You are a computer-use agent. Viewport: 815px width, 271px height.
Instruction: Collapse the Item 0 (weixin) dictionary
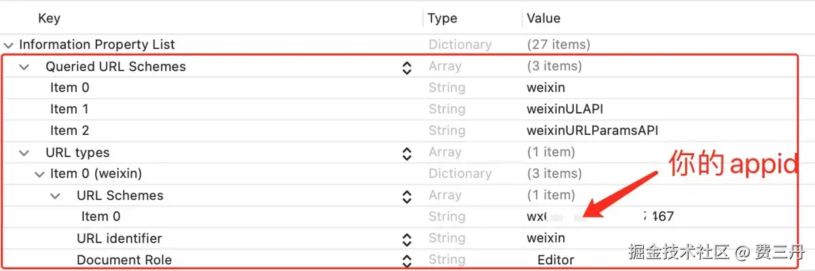[39, 174]
